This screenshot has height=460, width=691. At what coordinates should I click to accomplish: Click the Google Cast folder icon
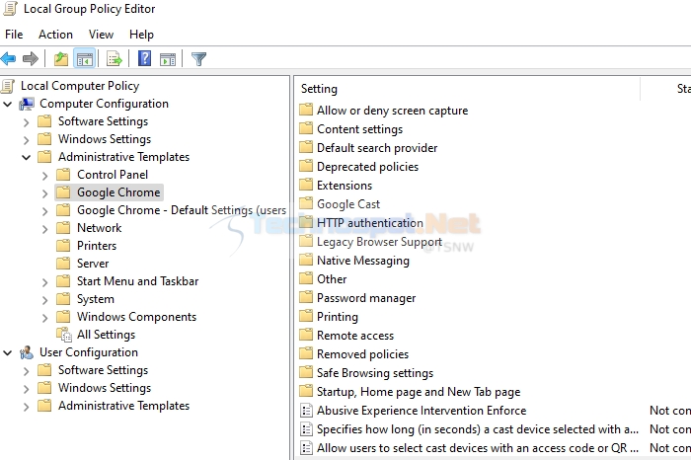tap(306, 204)
